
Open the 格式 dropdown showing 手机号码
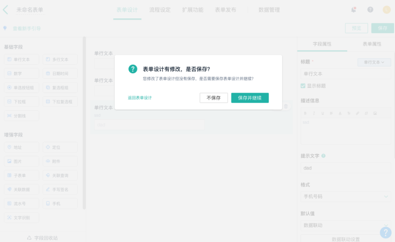pos(346,197)
